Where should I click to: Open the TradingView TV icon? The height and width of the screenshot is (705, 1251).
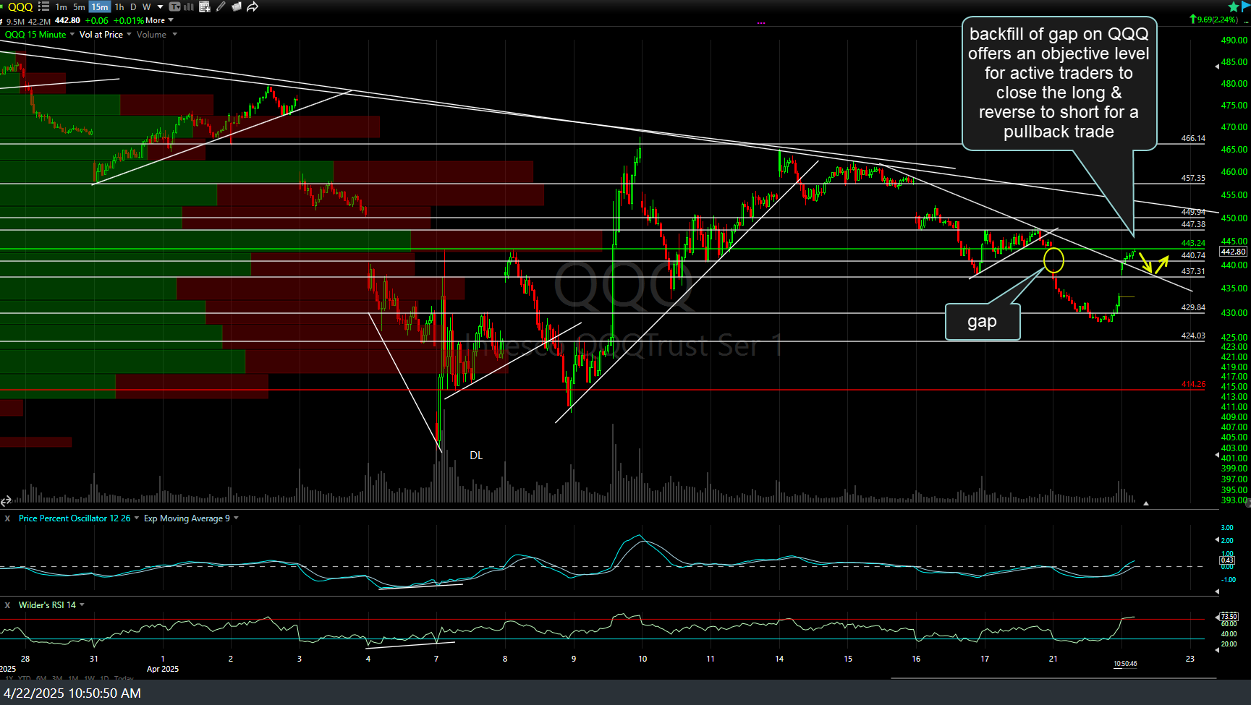[x=174, y=7]
